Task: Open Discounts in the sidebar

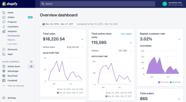Action: click(13, 49)
